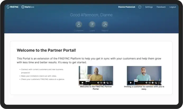Screen dimensions: 183x109
Task: Click the WaFd Bank logo
Action: (x=28, y=7)
